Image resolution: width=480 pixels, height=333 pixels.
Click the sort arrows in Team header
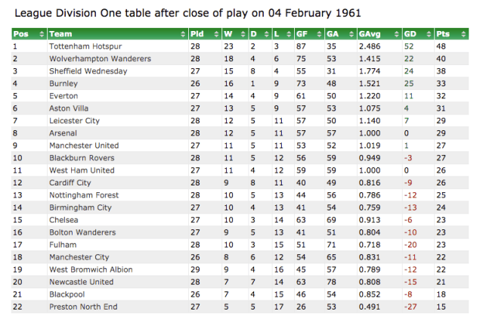pos(182,34)
